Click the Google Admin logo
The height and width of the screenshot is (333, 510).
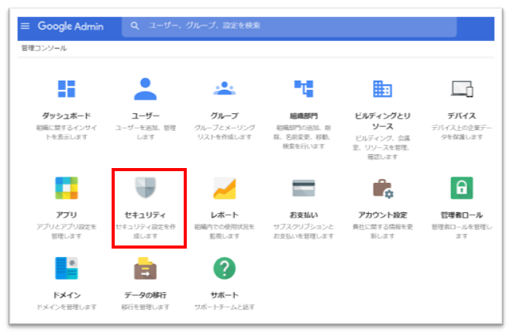pyautogui.click(x=71, y=26)
